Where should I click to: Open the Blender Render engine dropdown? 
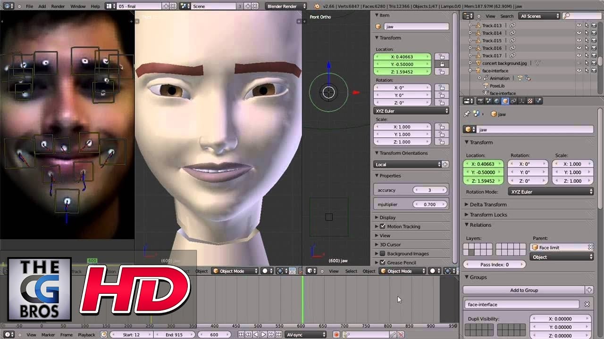[x=286, y=6]
